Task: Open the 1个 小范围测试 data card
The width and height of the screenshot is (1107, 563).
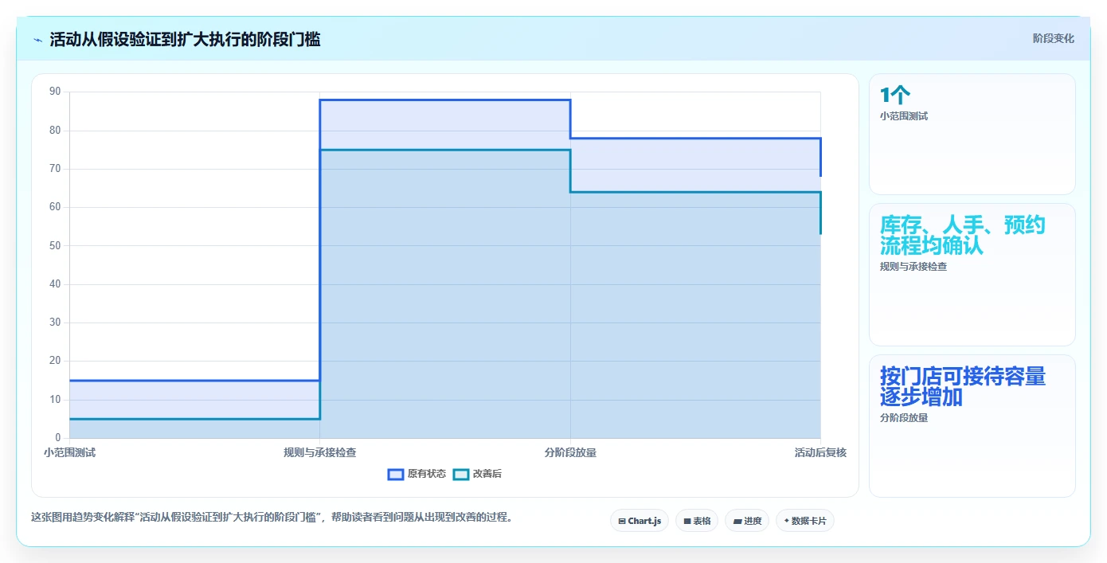Action: pyautogui.click(x=972, y=134)
